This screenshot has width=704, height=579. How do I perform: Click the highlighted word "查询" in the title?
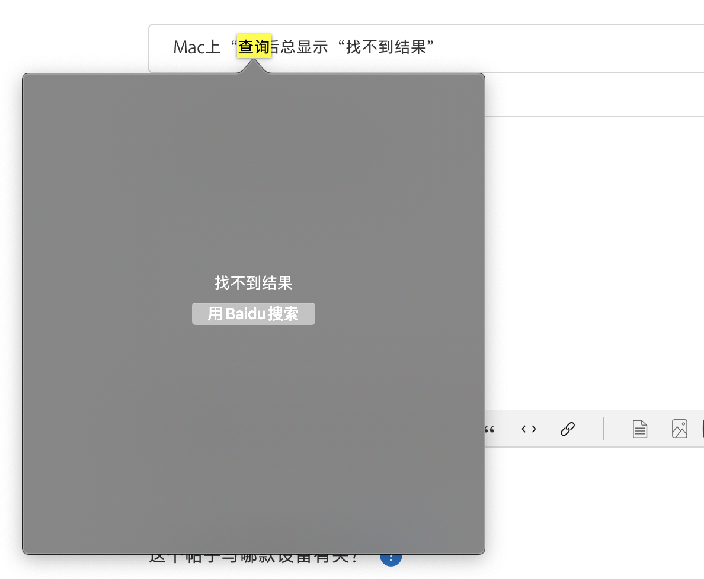[x=254, y=46]
